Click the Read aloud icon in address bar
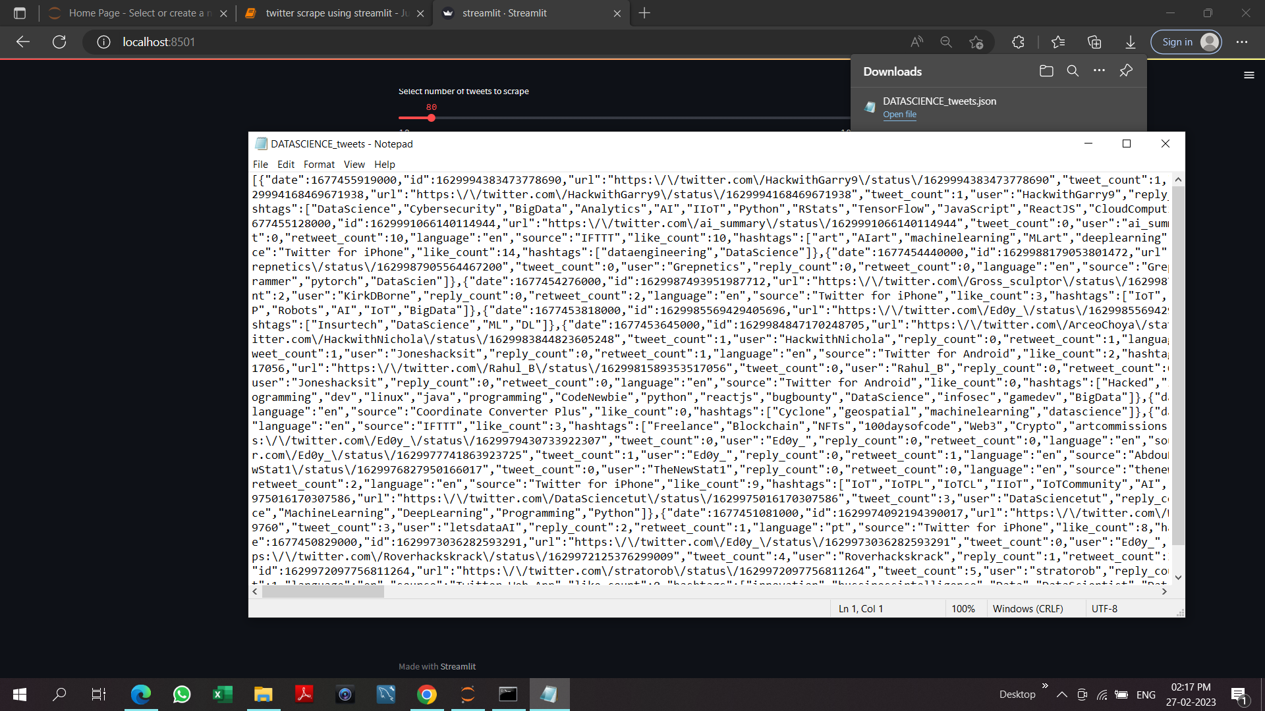 [916, 41]
